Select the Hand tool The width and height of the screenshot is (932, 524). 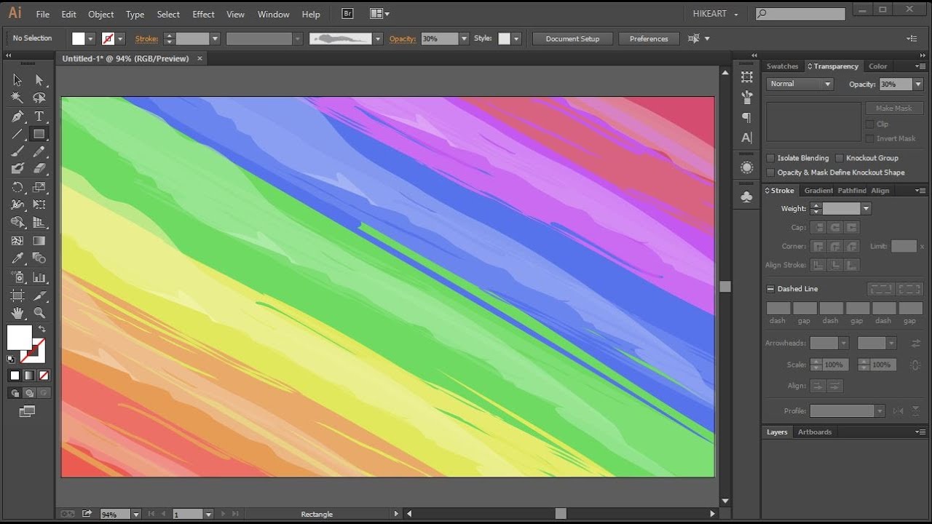[x=17, y=313]
